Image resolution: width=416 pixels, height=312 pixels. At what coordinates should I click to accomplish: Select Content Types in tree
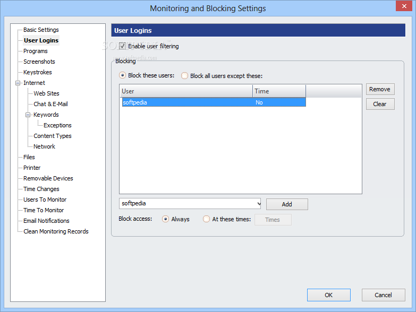pyautogui.click(x=52, y=136)
